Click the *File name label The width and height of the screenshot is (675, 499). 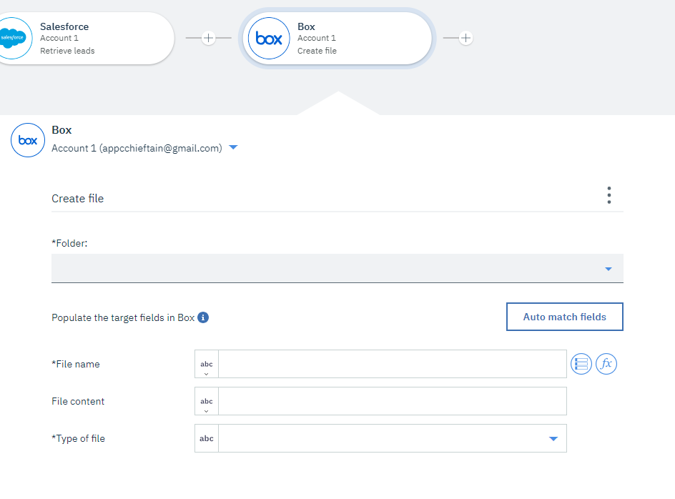click(76, 364)
